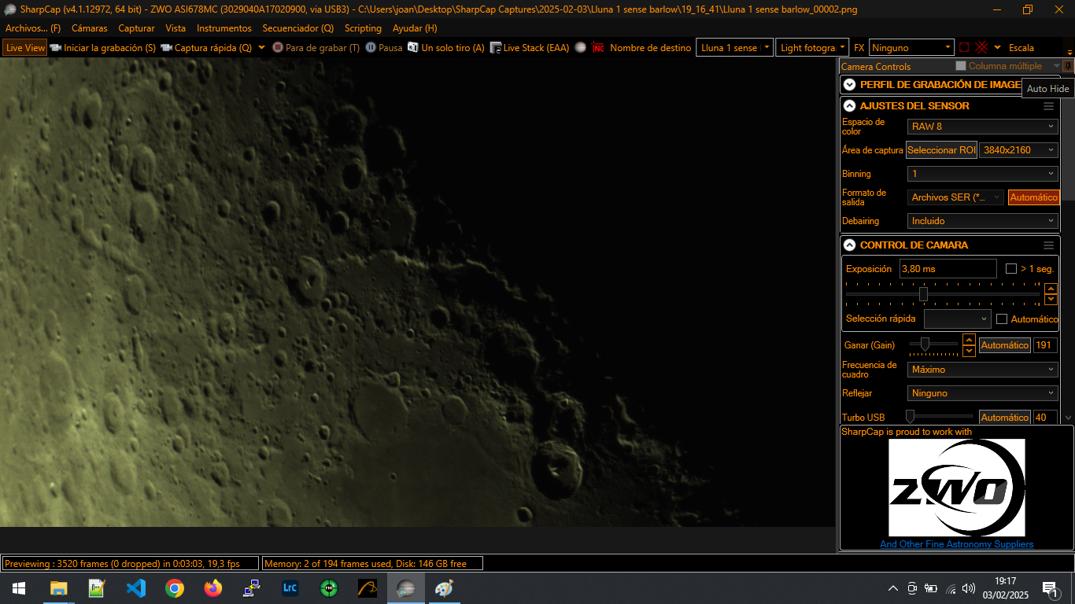Toggle Automático for Ganar (Gain)

(1005, 345)
